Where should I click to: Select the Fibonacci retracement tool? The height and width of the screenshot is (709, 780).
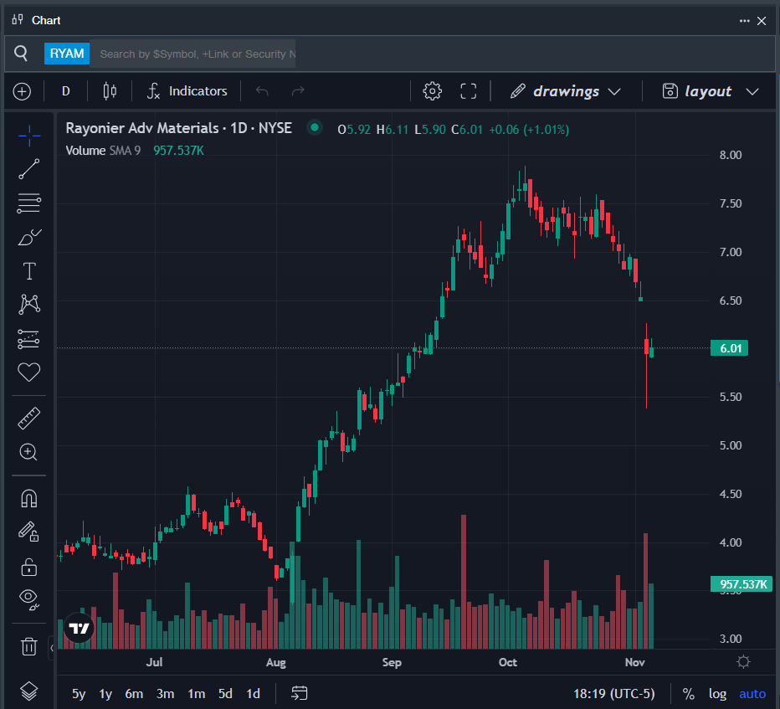click(29, 203)
